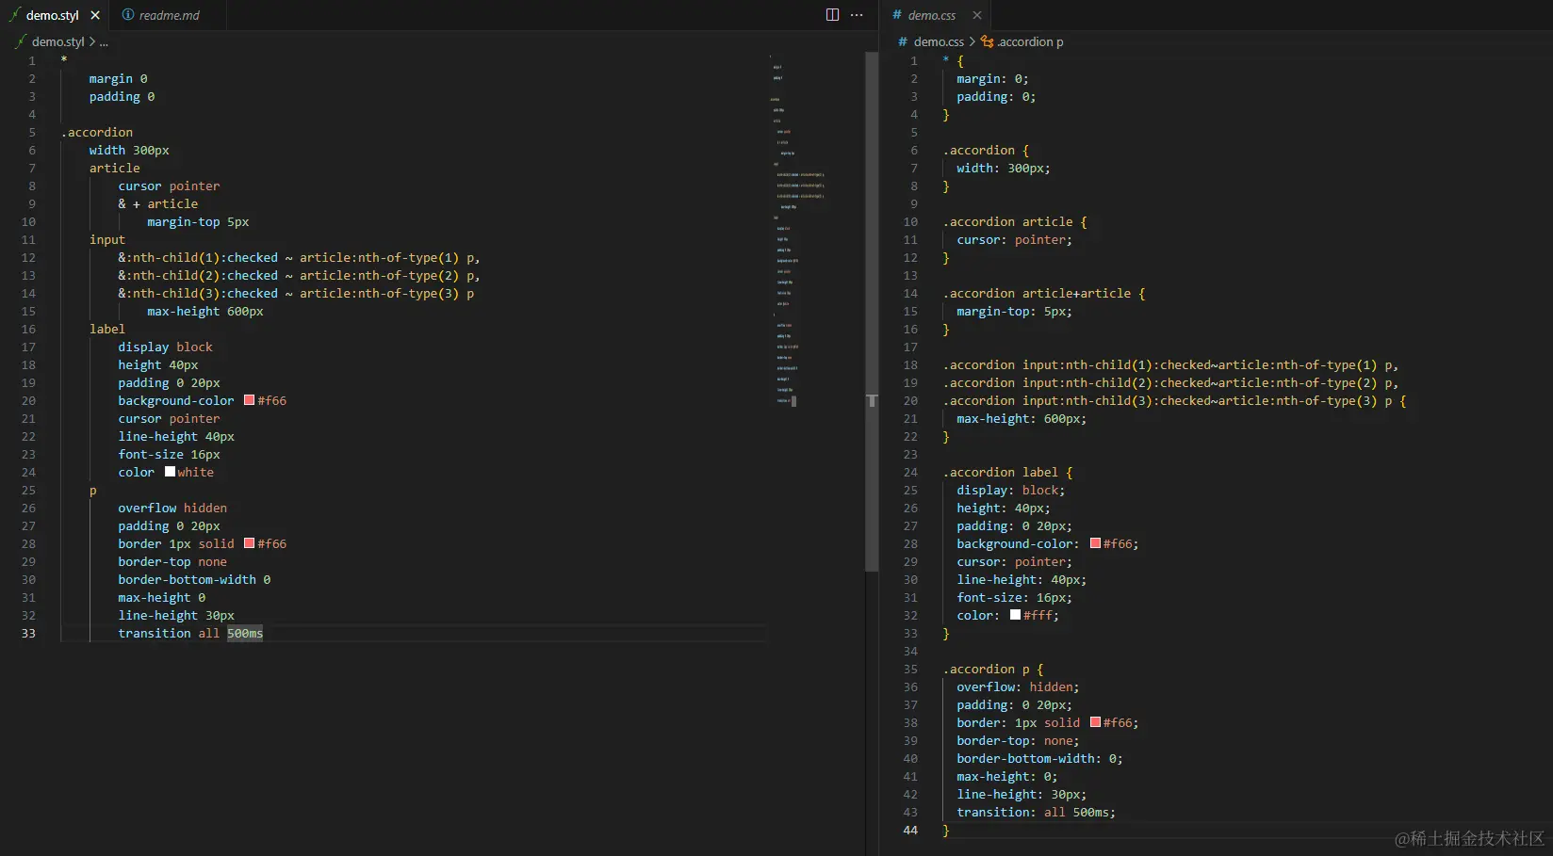The height and width of the screenshot is (856, 1553).
Task: Click '.accordion article+article {' in demo.css
Action: pyautogui.click(x=1044, y=293)
